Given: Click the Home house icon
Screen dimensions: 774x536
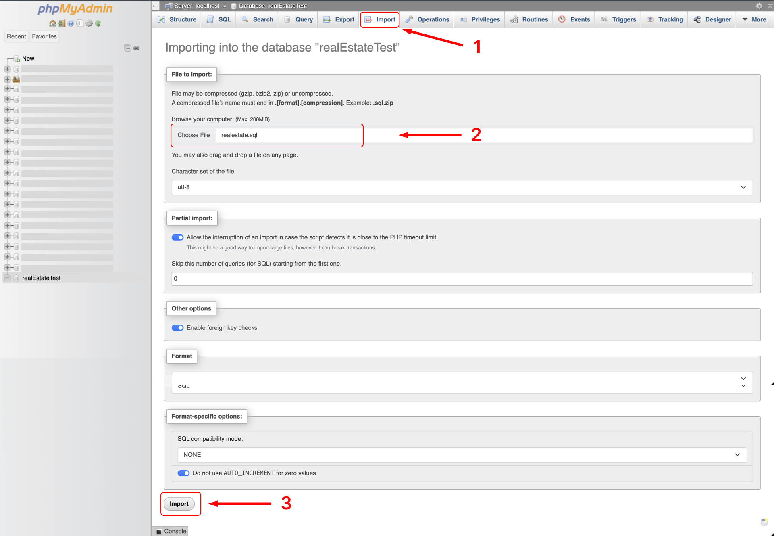Looking at the screenshot, I should pos(52,23).
